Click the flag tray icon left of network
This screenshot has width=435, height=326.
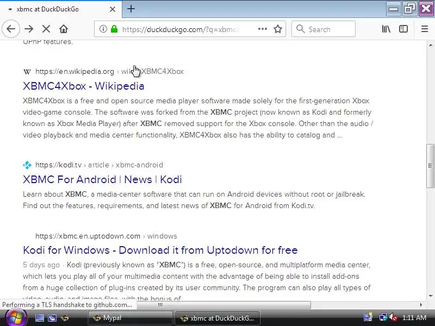click(368, 317)
